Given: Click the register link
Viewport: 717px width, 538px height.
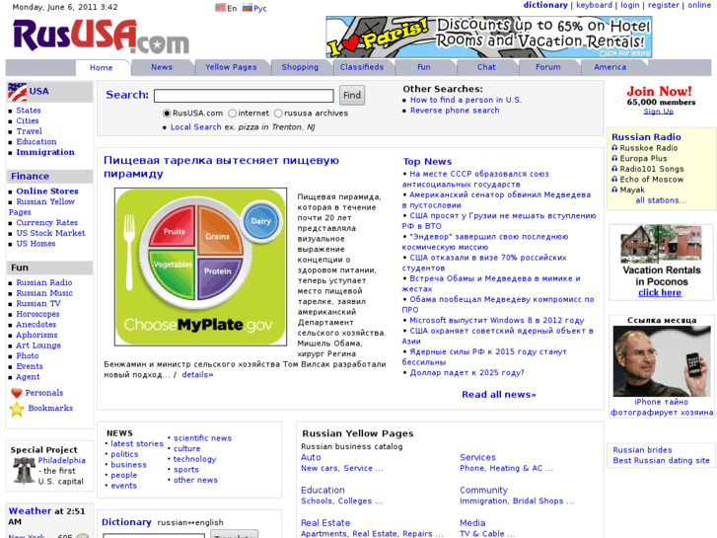Looking at the screenshot, I should (663, 5).
